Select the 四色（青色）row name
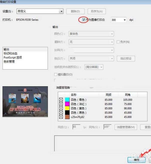The width and height of the screenshot is (151, 164). click(x=79, y=100)
